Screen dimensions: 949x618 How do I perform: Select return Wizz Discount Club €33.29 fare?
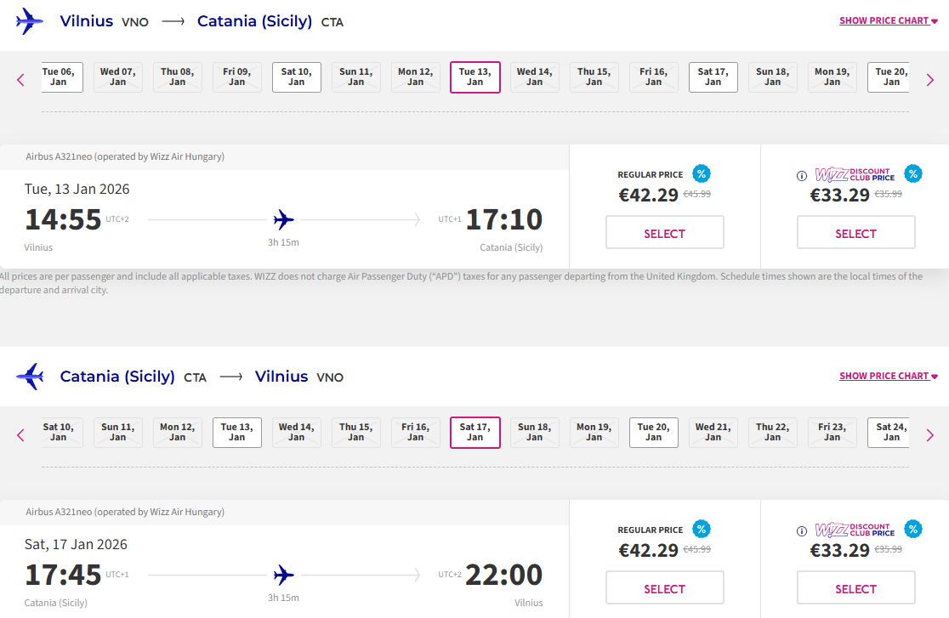(x=855, y=588)
